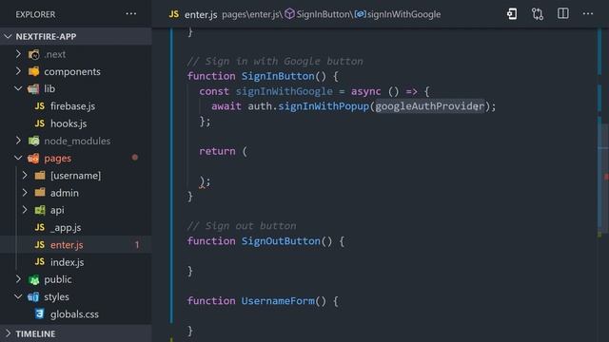Click the lib folder icon
Screen dimensions: 609x342
point(34,88)
